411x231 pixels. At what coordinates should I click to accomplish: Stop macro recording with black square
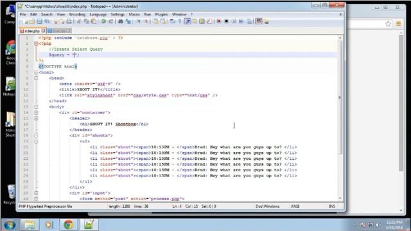tap(227, 21)
